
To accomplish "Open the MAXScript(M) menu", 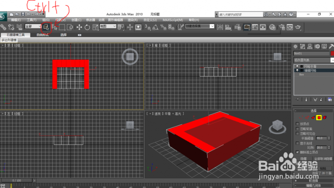I will (173, 20).
